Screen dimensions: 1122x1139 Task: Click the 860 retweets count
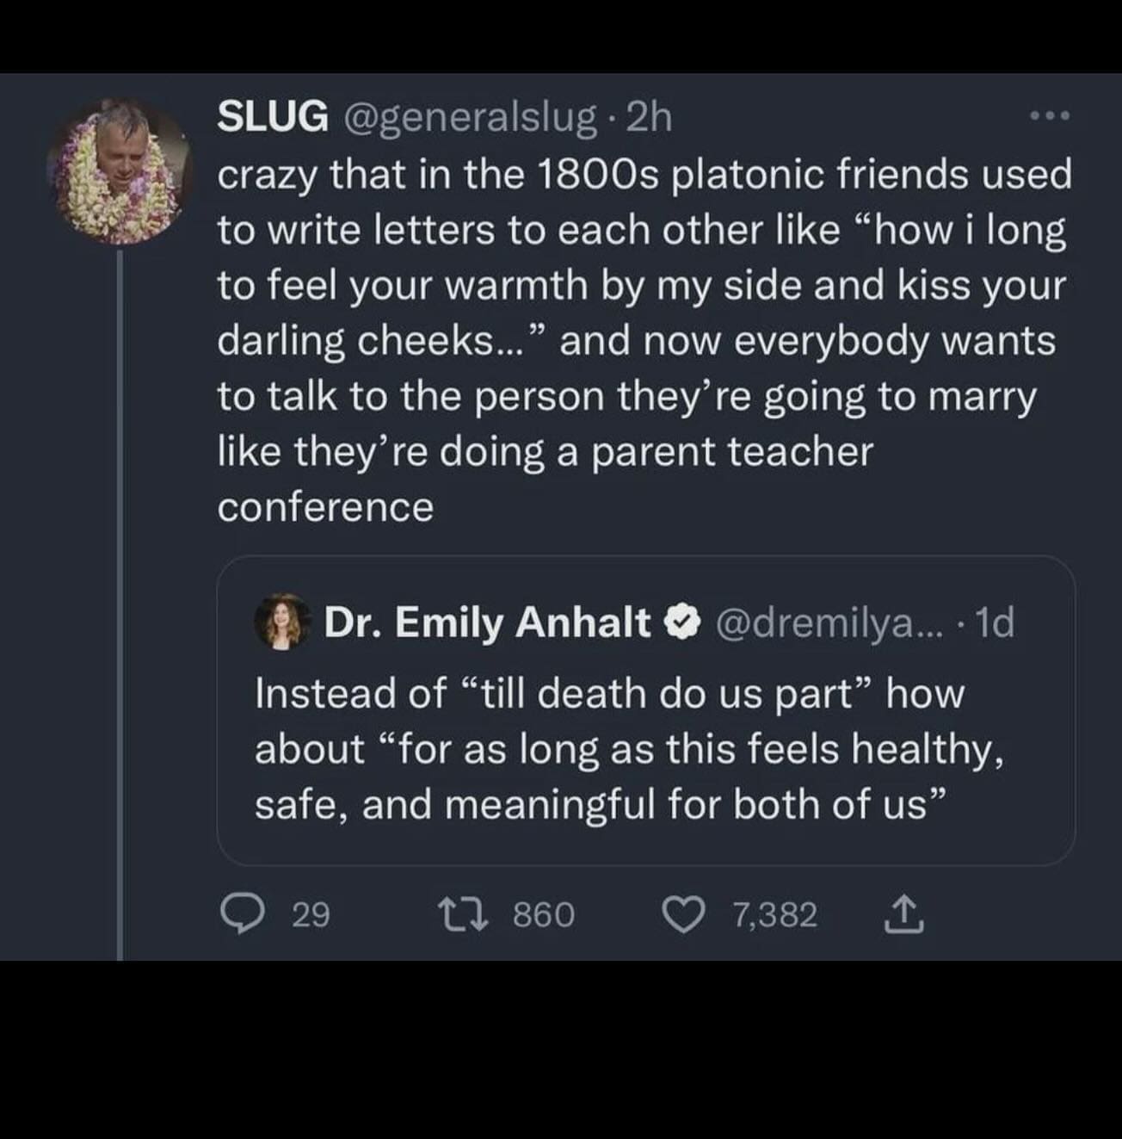click(545, 914)
